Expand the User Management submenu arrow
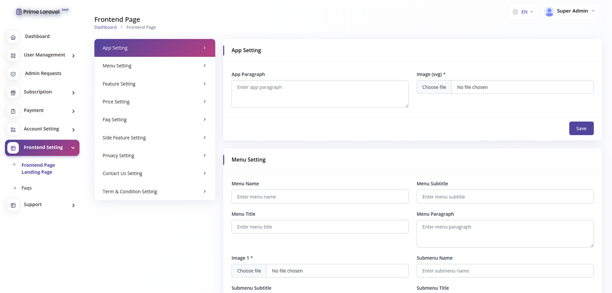The width and height of the screenshot is (612, 293). click(x=73, y=56)
